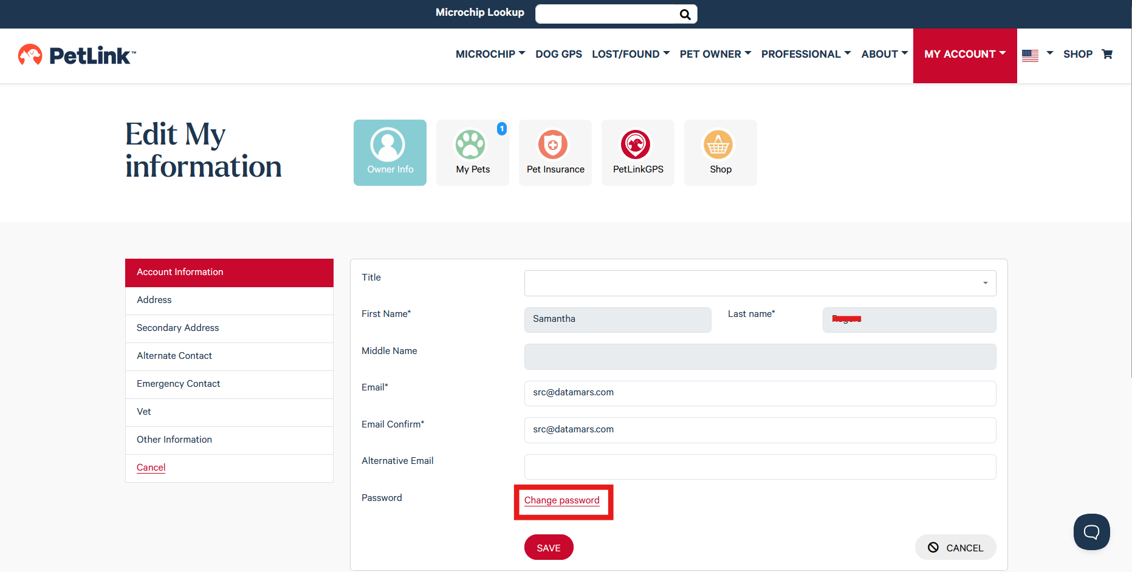Click the 'Email*' field label
The height and width of the screenshot is (572, 1132).
click(374, 387)
